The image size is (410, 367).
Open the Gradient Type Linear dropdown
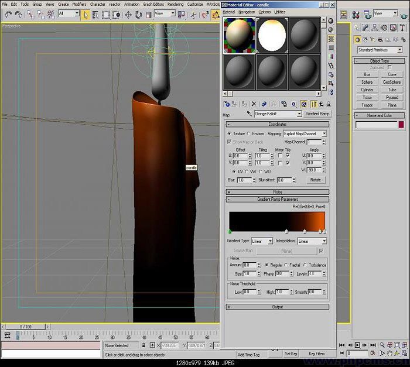(x=270, y=241)
